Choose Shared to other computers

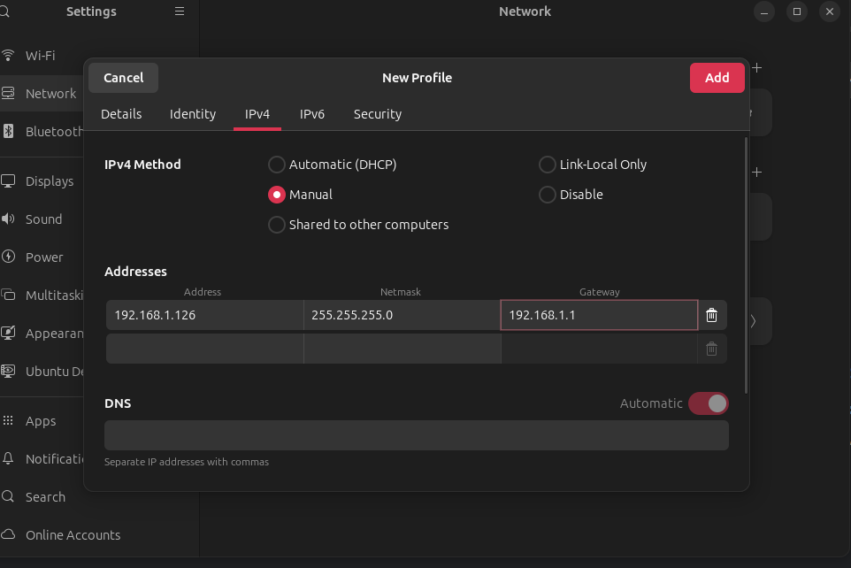pyautogui.click(x=277, y=225)
